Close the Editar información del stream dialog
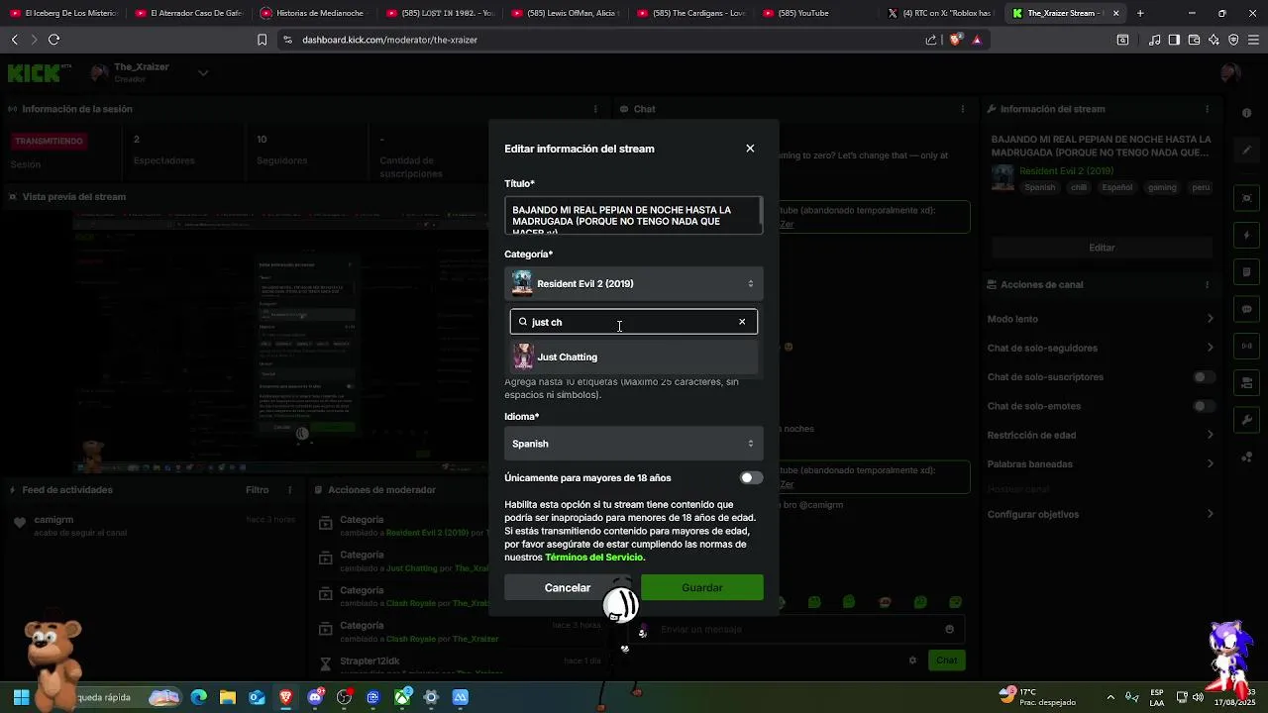Viewport: 1268px width, 713px height. tap(750, 149)
